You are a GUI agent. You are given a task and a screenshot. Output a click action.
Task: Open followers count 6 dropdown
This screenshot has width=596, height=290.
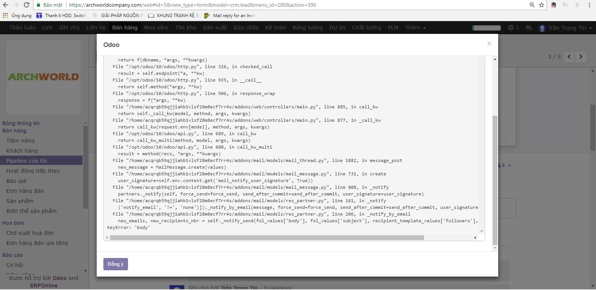tap(505, 165)
